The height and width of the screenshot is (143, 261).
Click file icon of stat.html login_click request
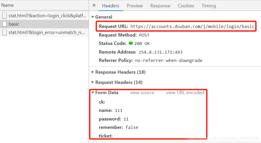4,16
